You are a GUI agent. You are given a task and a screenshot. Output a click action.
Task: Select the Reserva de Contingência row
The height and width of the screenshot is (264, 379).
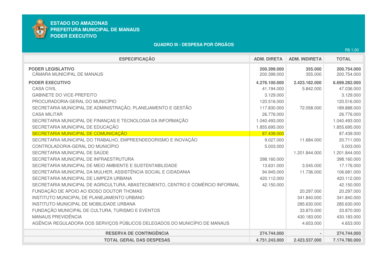click(x=137, y=233)
